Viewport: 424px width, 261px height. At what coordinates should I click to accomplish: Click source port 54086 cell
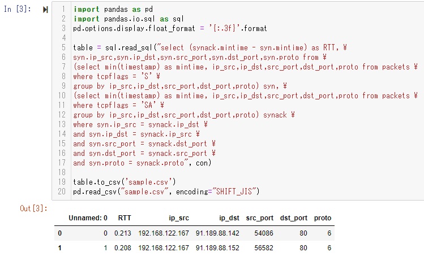click(264, 233)
